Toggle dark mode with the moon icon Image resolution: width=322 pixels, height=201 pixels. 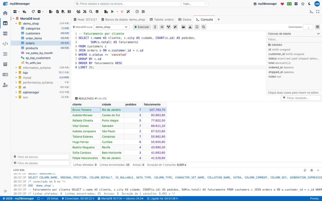tap(309, 4)
